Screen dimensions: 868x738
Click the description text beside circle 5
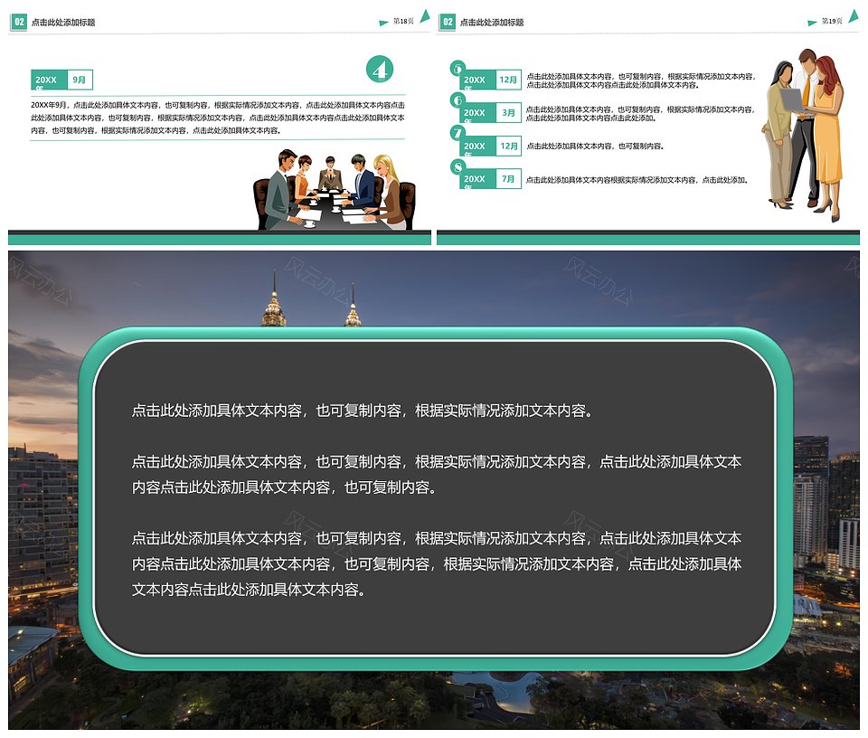(x=640, y=80)
